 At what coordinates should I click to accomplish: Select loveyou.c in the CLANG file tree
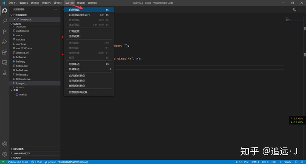pos(35,83)
